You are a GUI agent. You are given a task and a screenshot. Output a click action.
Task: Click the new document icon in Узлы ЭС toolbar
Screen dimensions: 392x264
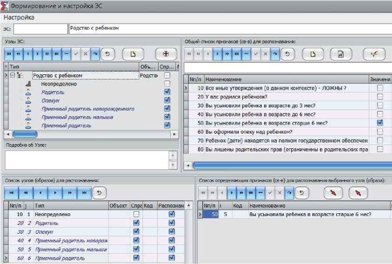coord(133,54)
